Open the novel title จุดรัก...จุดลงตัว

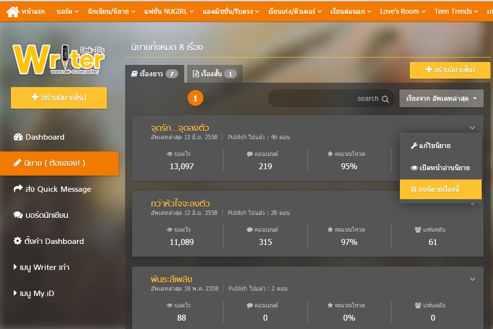181,128
